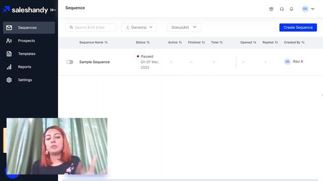Screen dimensions: 323x181
Task: Open notifications bell
Action: [x=292, y=9]
